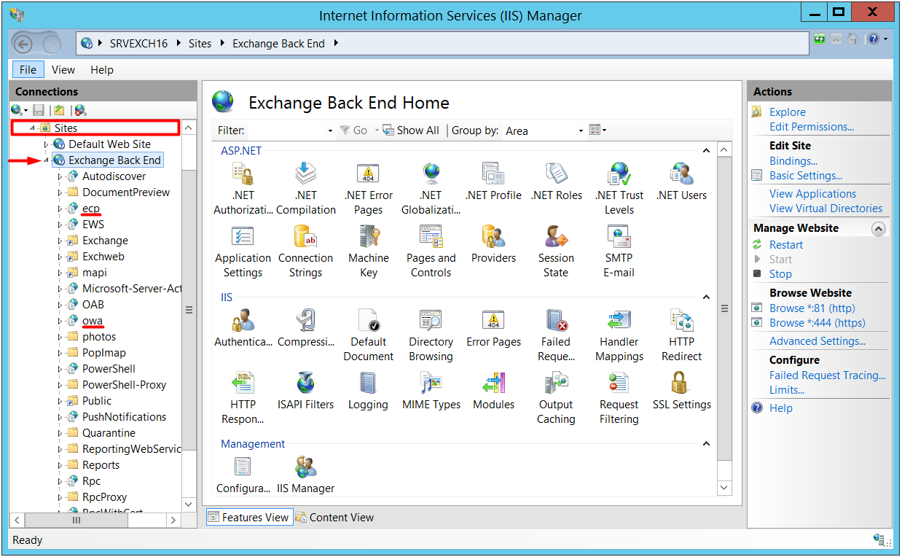Open Basic Settings link
Viewport: 902px width, 557px height.
pos(806,176)
